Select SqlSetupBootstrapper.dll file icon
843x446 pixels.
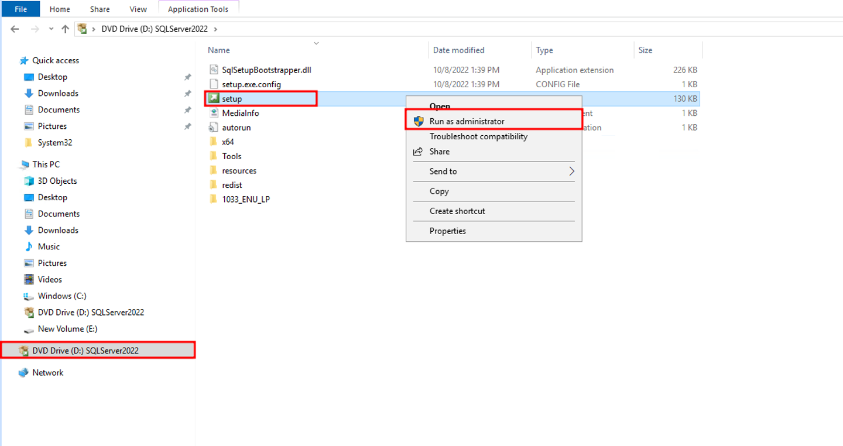click(x=214, y=70)
